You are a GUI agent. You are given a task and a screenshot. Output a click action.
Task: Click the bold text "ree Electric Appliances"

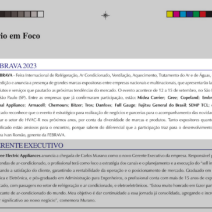click(x=20, y=156)
